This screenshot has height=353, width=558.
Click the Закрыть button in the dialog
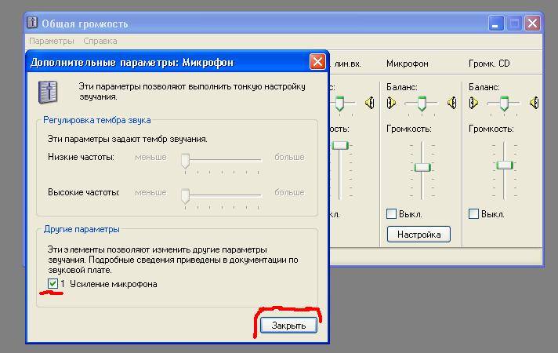point(288,326)
